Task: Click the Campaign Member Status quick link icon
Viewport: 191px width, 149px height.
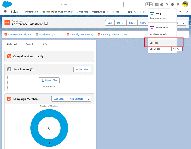Action: (x=99, y=34)
